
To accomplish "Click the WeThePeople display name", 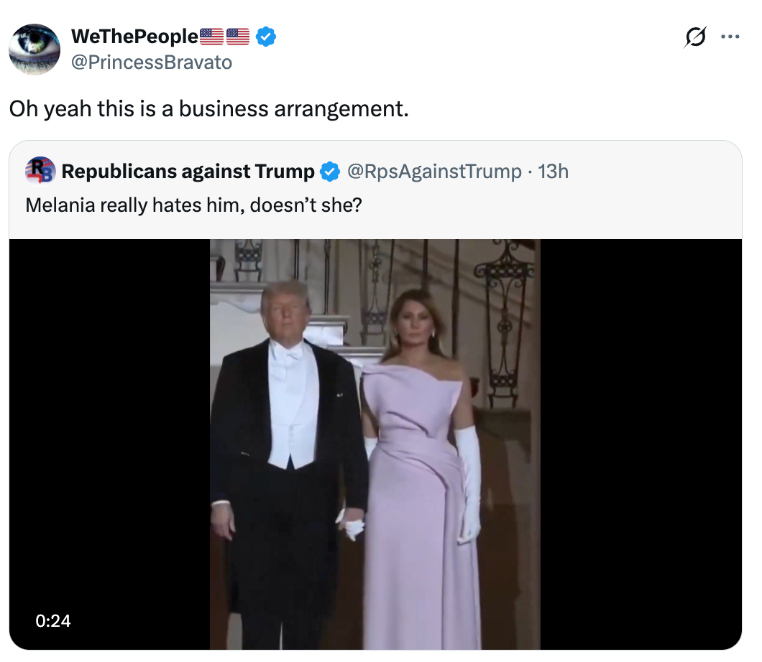I will 137,36.
